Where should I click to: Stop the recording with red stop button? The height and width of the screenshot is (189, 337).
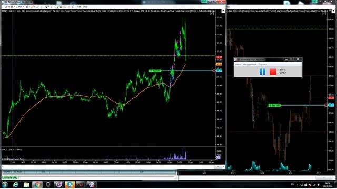tap(273, 71)
